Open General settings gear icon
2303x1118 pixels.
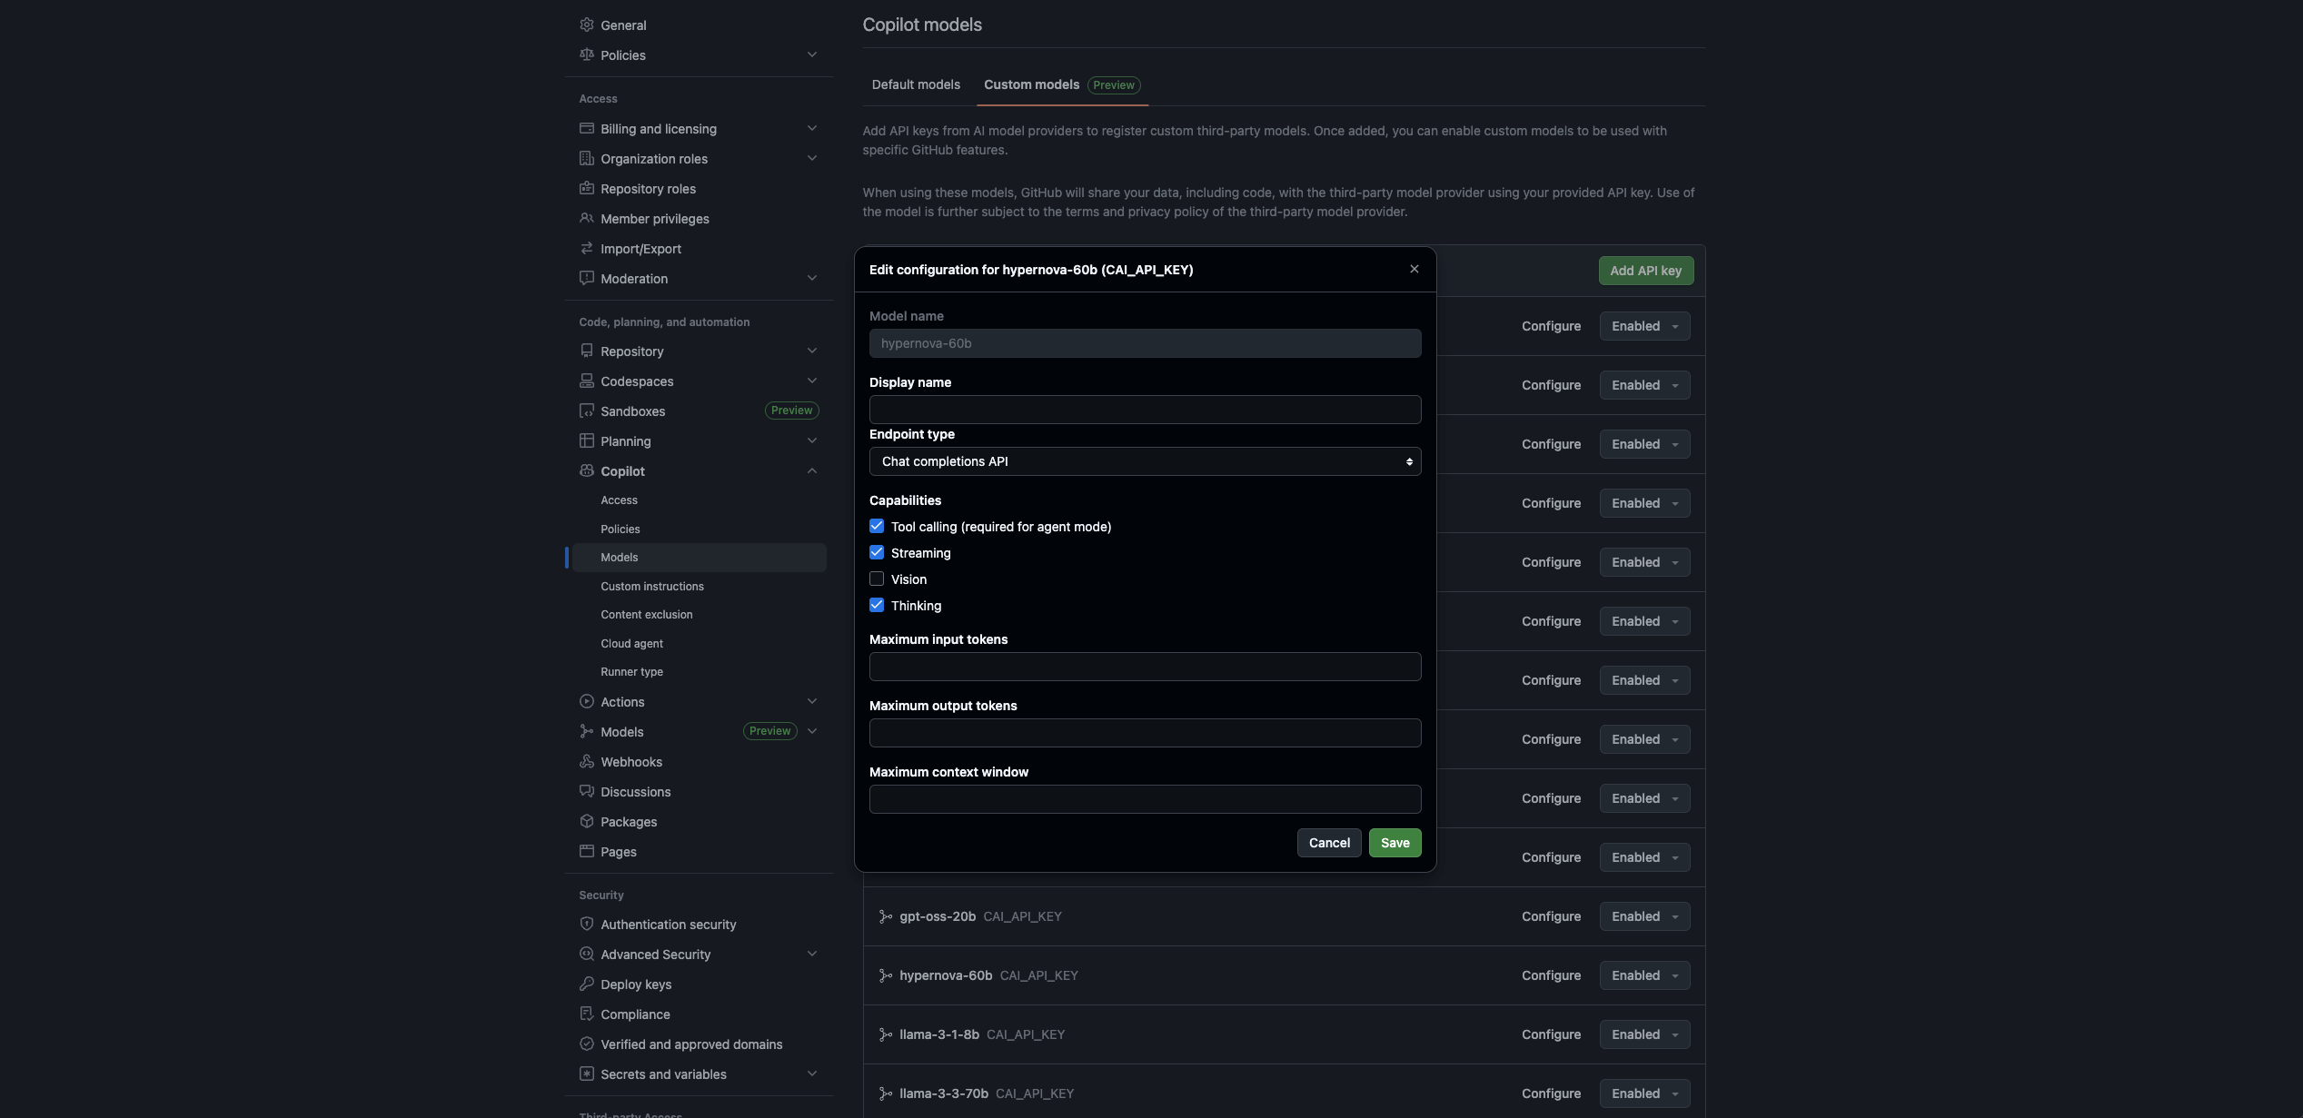coord(587,25)
